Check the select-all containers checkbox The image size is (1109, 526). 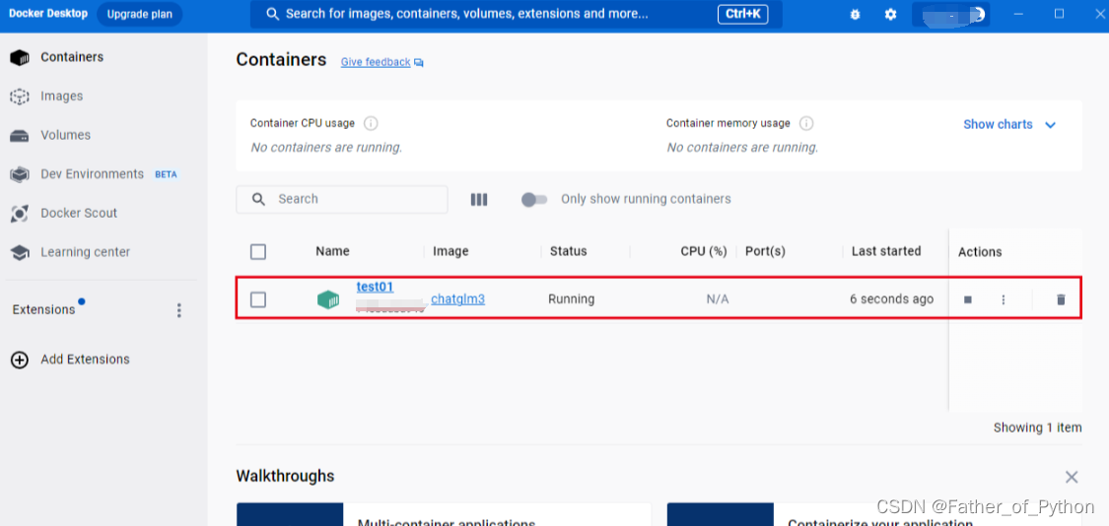[258, 252]
